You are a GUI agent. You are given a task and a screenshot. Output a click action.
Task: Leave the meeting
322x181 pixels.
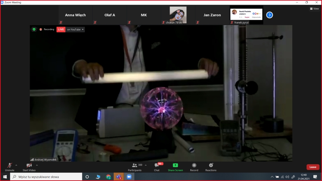(x=313, y=167)
